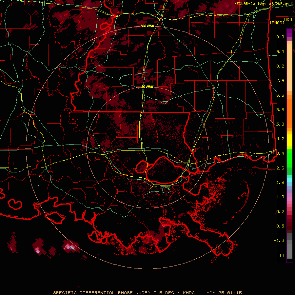Image resolution: width=295 pixels, height=295 pixels.
Task: Click the 9.0 value on the color scale
Action: coord(280,51)
